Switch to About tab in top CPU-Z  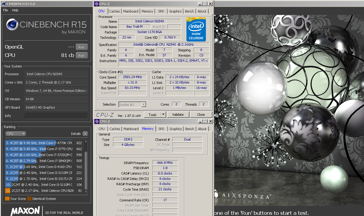coord(202,11)
